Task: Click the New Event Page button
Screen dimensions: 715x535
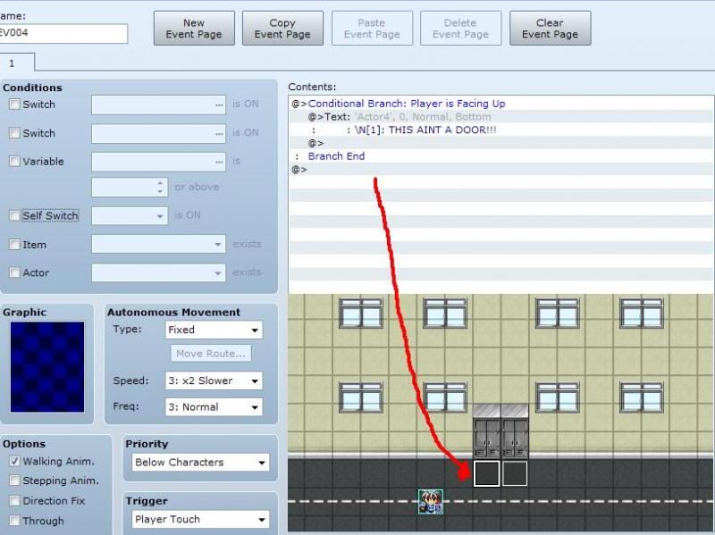Action: click(x=194, y=29)
